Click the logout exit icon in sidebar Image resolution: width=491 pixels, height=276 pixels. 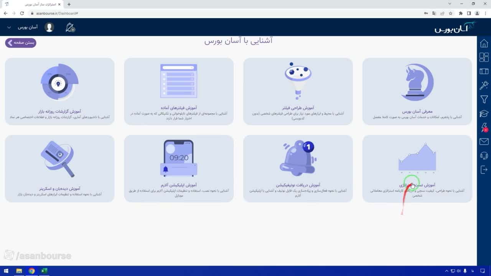[484, 170]
